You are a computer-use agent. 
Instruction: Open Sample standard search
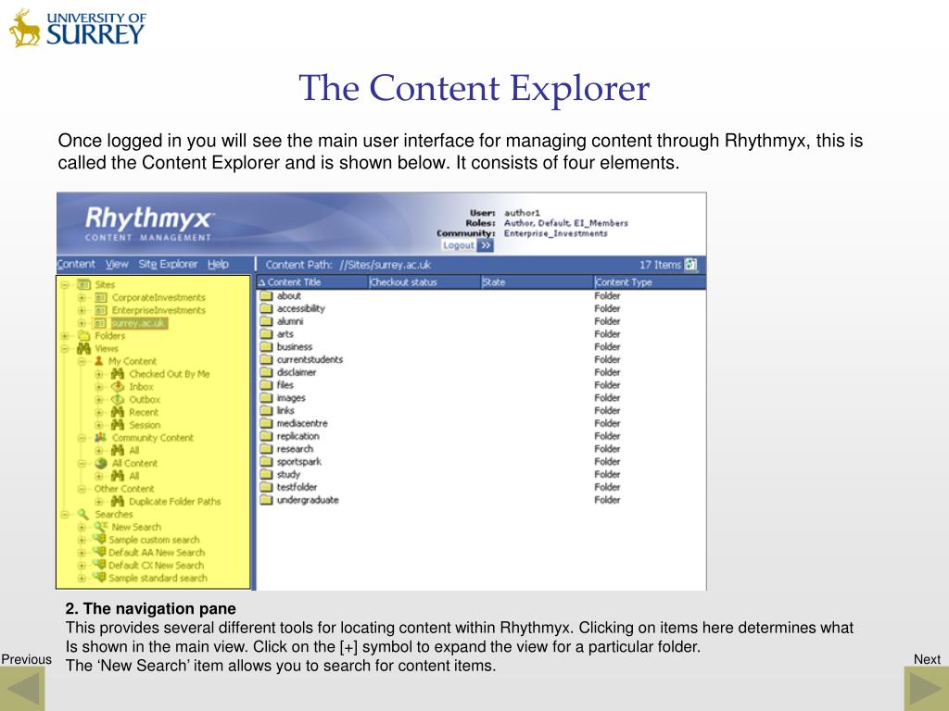158,578
